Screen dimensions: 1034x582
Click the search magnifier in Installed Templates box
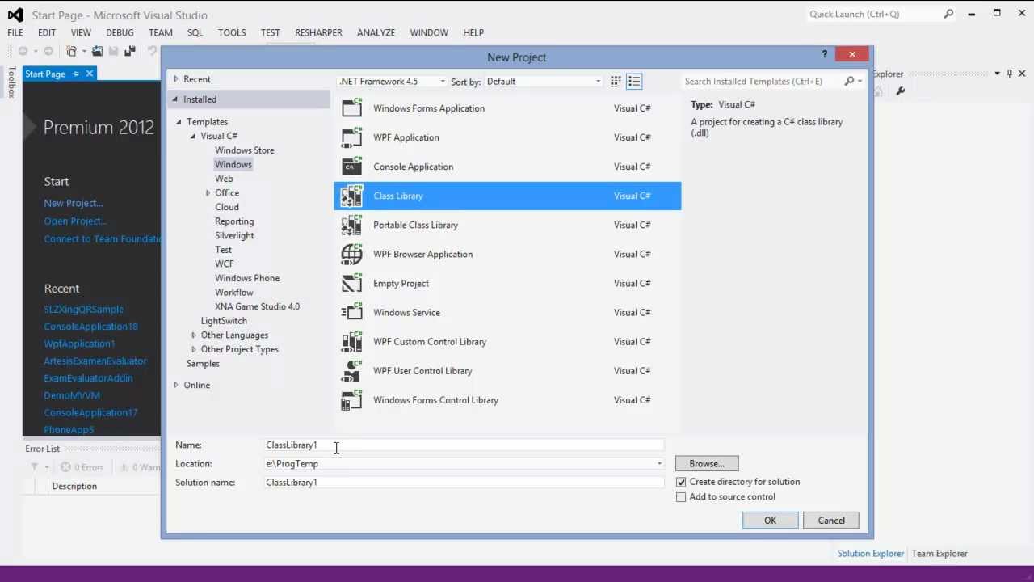(849, 81)
